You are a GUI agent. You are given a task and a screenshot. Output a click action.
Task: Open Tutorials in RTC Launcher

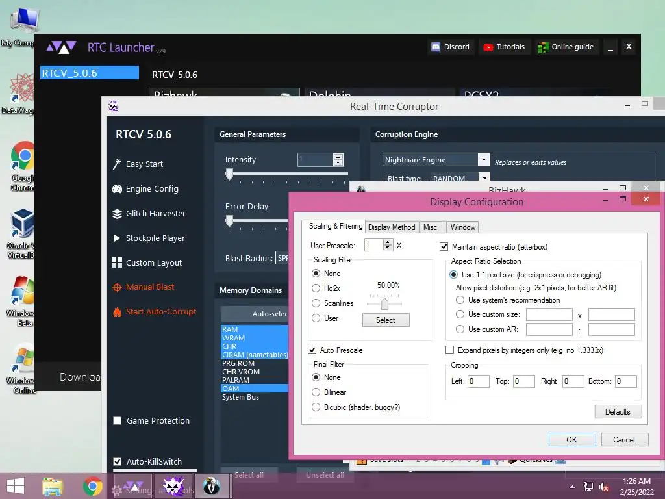point(504,47)
